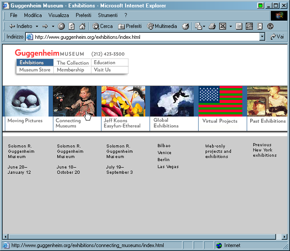Screen dimensions: 290x251
Task: Select the Visit Us nav tab
Action: (110, 70)
